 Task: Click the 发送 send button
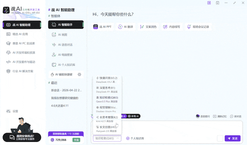point(232,138)
